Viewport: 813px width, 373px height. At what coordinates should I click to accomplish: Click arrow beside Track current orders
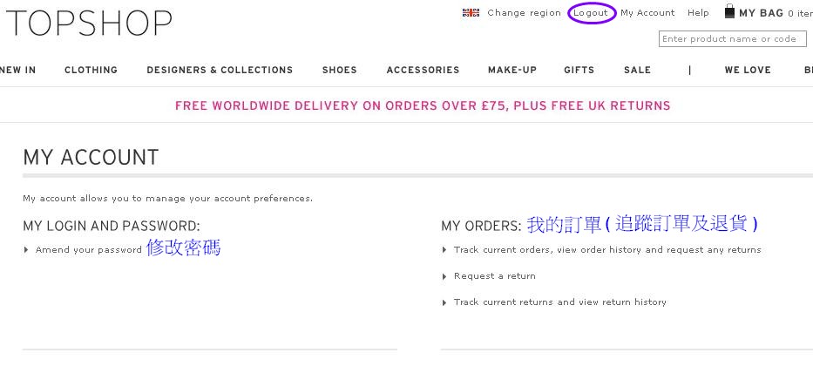(x=444, y=250)
